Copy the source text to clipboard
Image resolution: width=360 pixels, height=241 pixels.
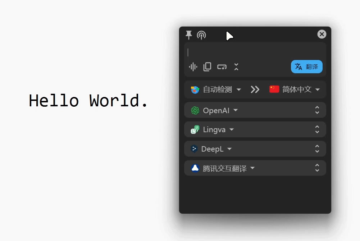tap(207, 67)
